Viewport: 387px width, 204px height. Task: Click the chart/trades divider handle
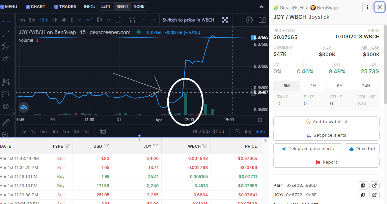click(x=139, y=138)
